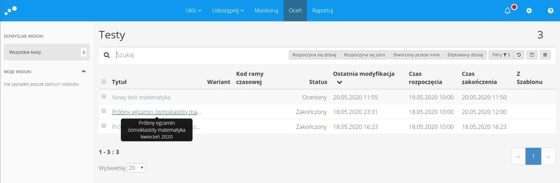Go to the Monitoruj tab
The image size is (560, 183).
tap(266, 10)
